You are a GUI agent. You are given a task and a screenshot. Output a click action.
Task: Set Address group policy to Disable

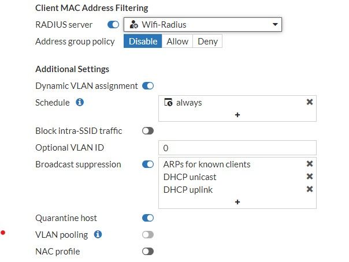pyautogui.click(x=143, y=42)
